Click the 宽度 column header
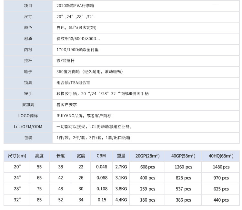 tap(81, 156)
